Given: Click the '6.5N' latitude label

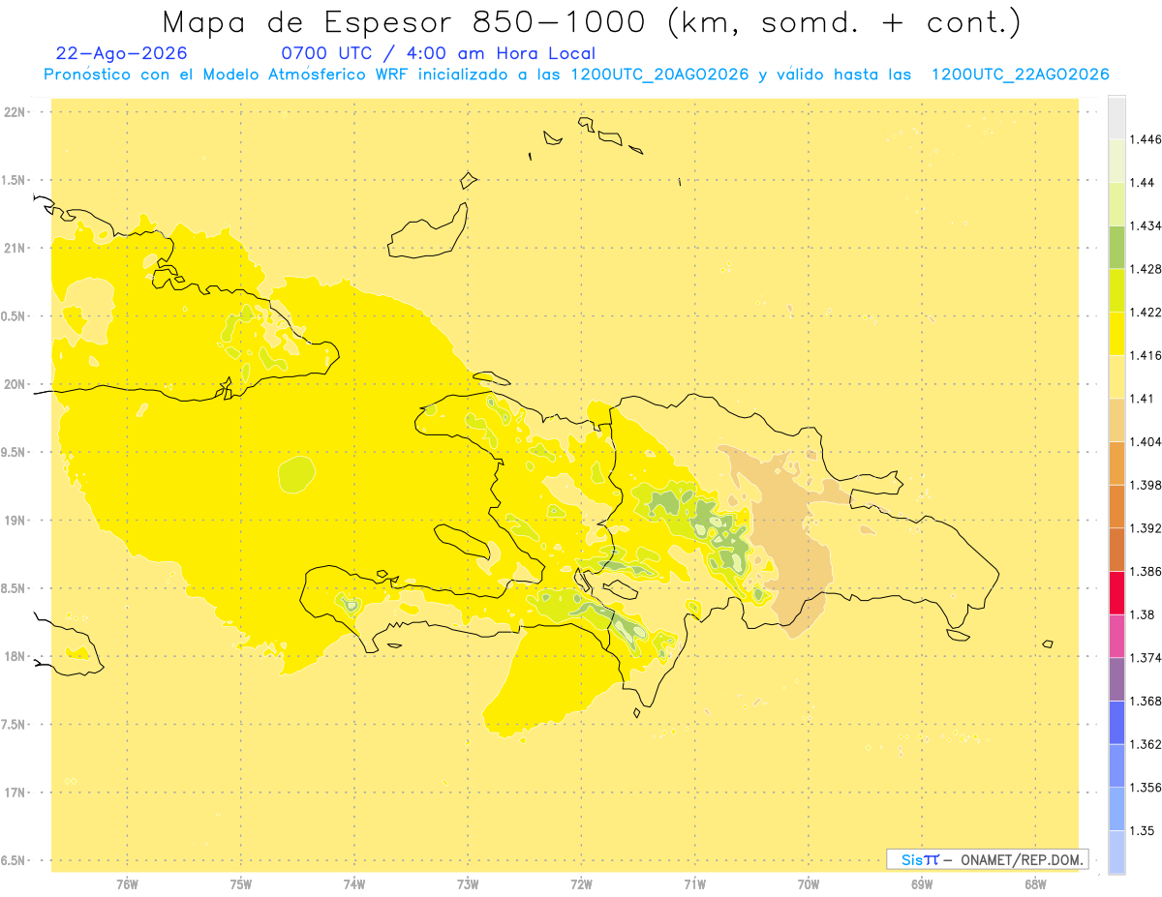Looking at the screenshot, I should 12,860.
